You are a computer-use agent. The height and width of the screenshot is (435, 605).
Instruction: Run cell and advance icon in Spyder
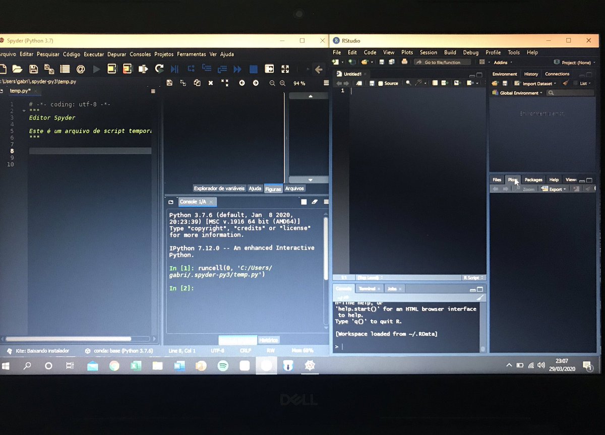coord(128,69)
